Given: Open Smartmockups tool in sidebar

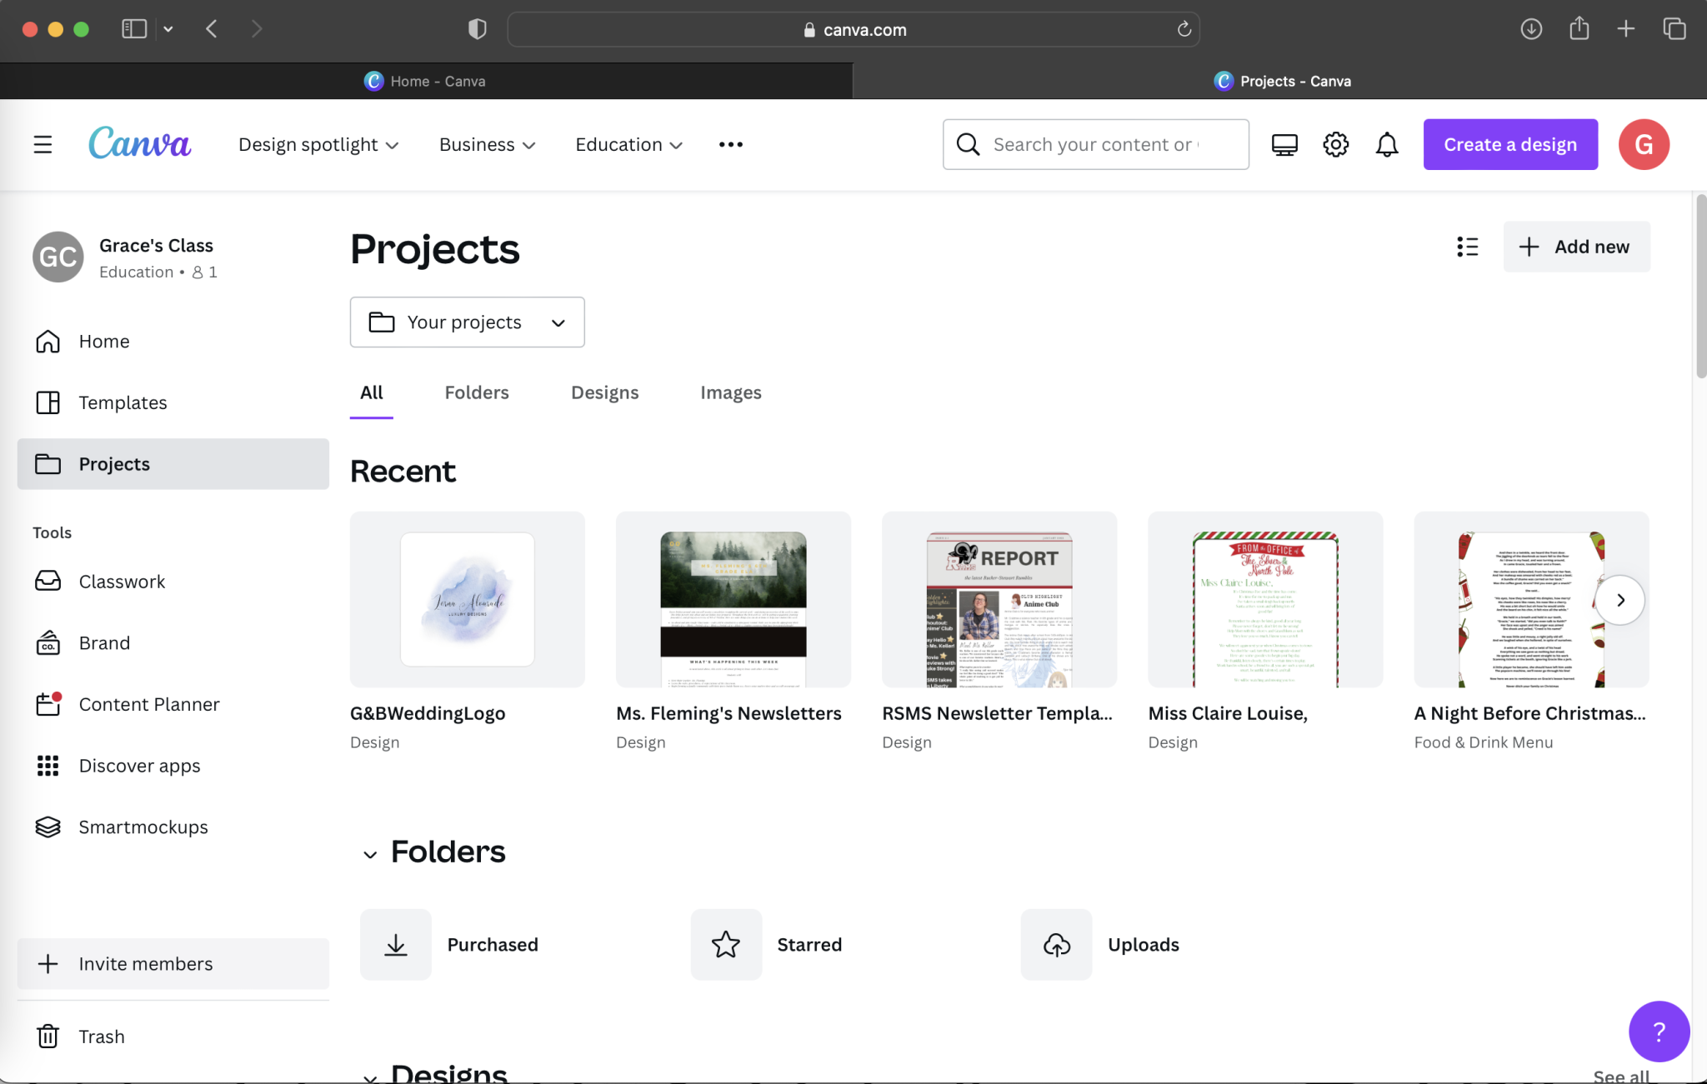Looking at the screenshot, I should pos(143,827).
